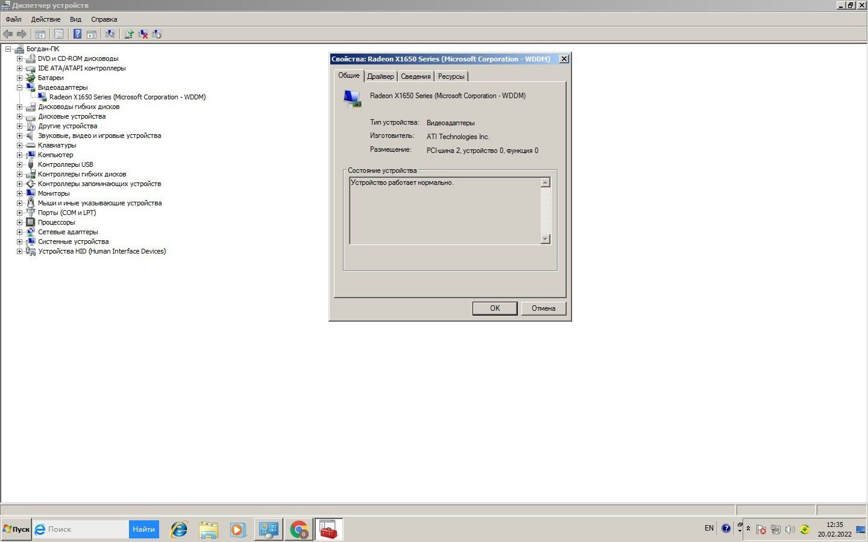
Task: Switch to the Драйвер tab
Action: pos(380,76)
